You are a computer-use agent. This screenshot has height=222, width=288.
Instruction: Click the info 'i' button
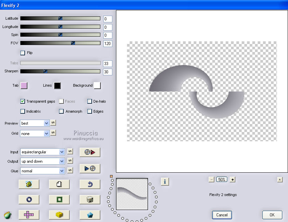165,182
